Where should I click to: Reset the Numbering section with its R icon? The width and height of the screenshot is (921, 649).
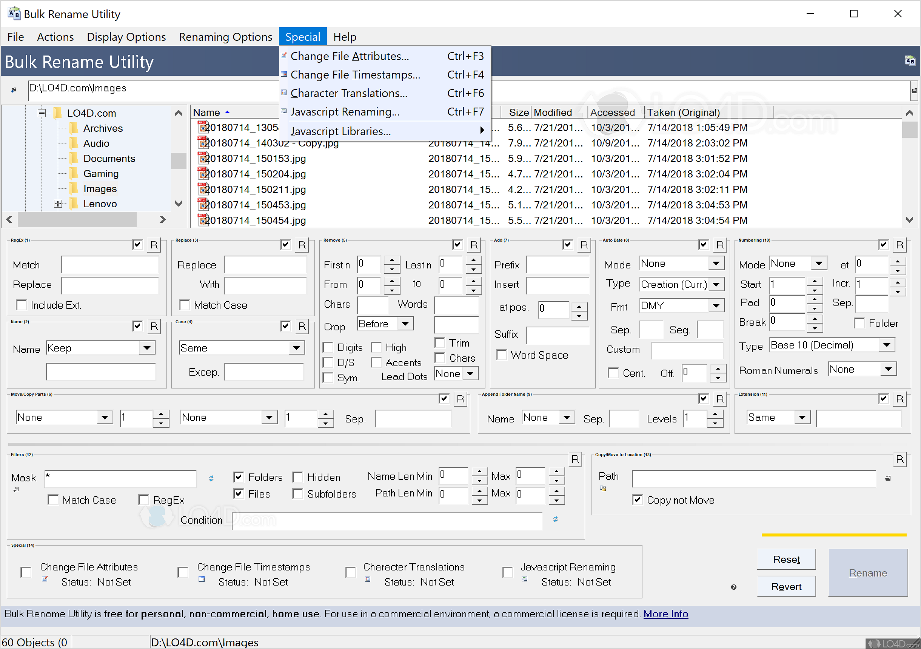tap(900, 245)
